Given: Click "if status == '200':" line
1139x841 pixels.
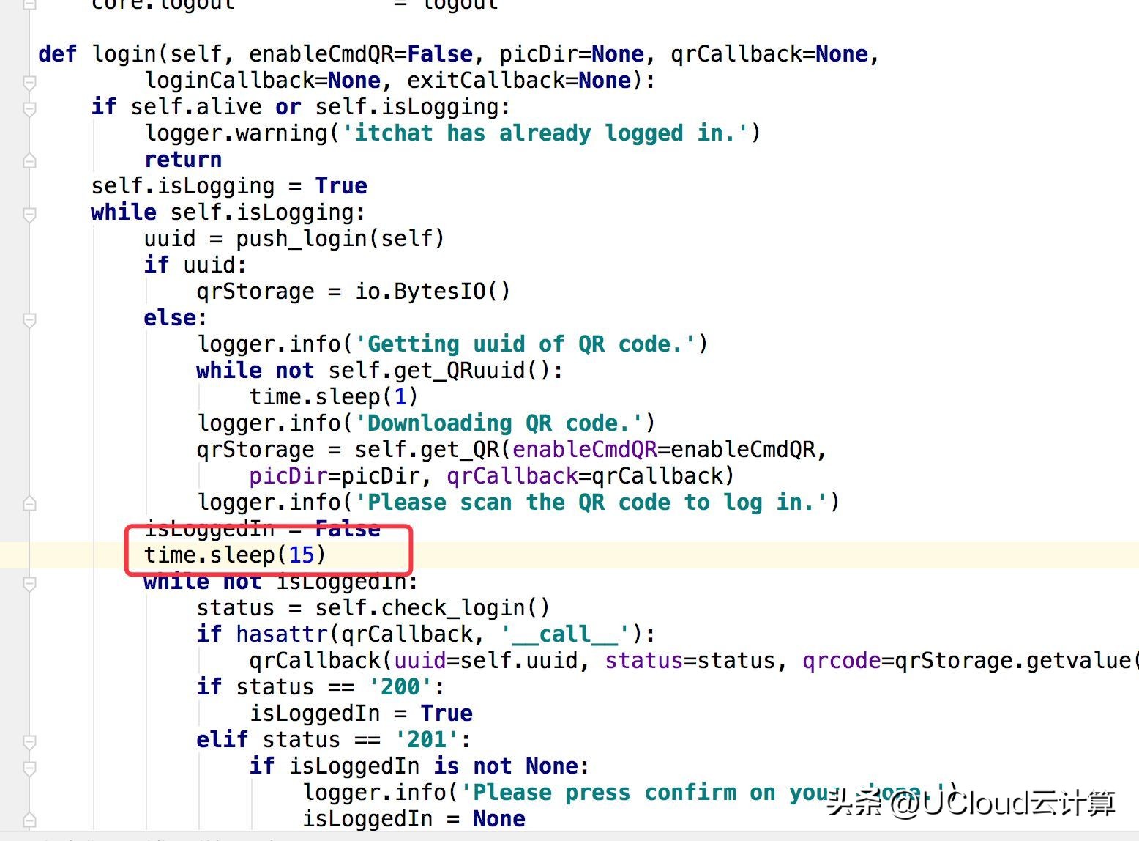Looking at the screenshot, I should (321, 687).
